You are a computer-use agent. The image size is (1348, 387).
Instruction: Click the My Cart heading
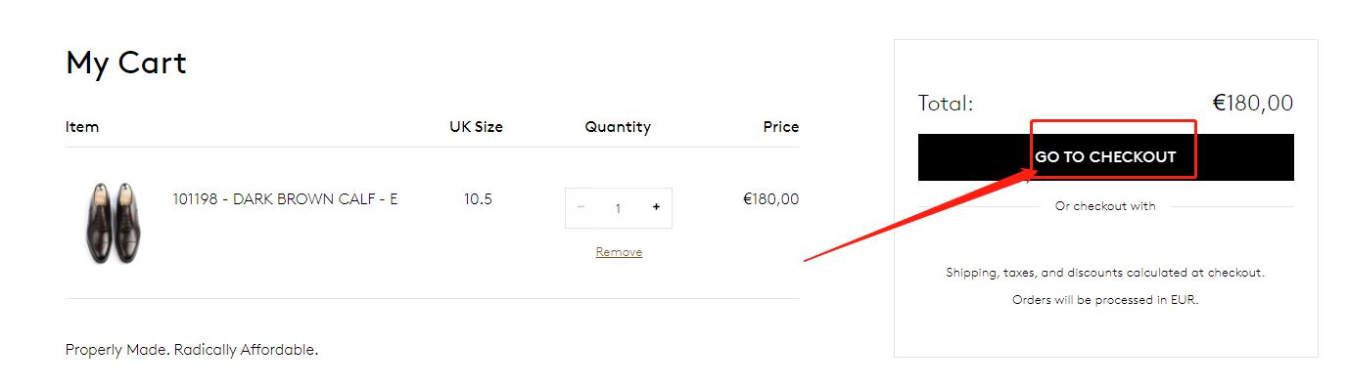point(125,64)
